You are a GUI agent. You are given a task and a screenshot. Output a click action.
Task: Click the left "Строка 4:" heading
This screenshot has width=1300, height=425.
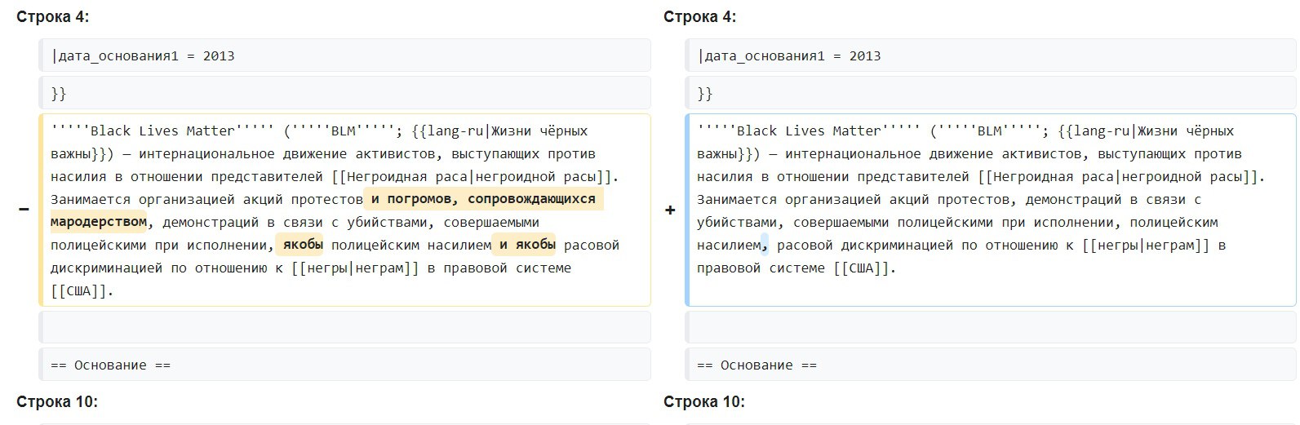point(53,17)
